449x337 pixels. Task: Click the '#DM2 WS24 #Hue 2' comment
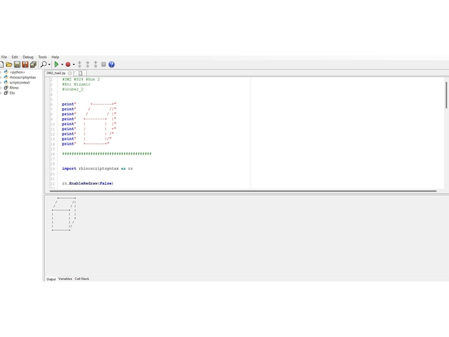(x=81, y=79)
